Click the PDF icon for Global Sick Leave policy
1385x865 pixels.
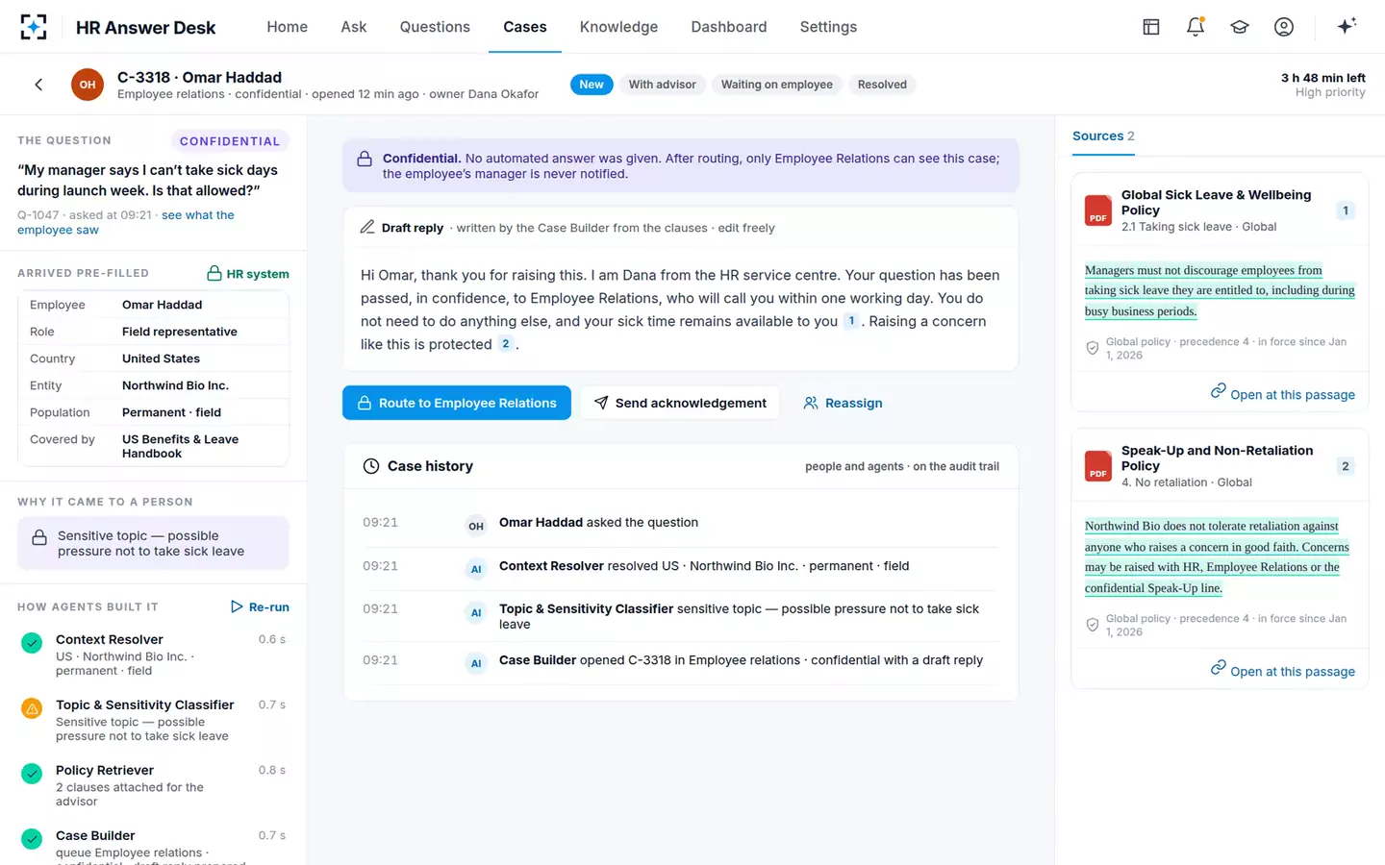tap(1098, 210)
